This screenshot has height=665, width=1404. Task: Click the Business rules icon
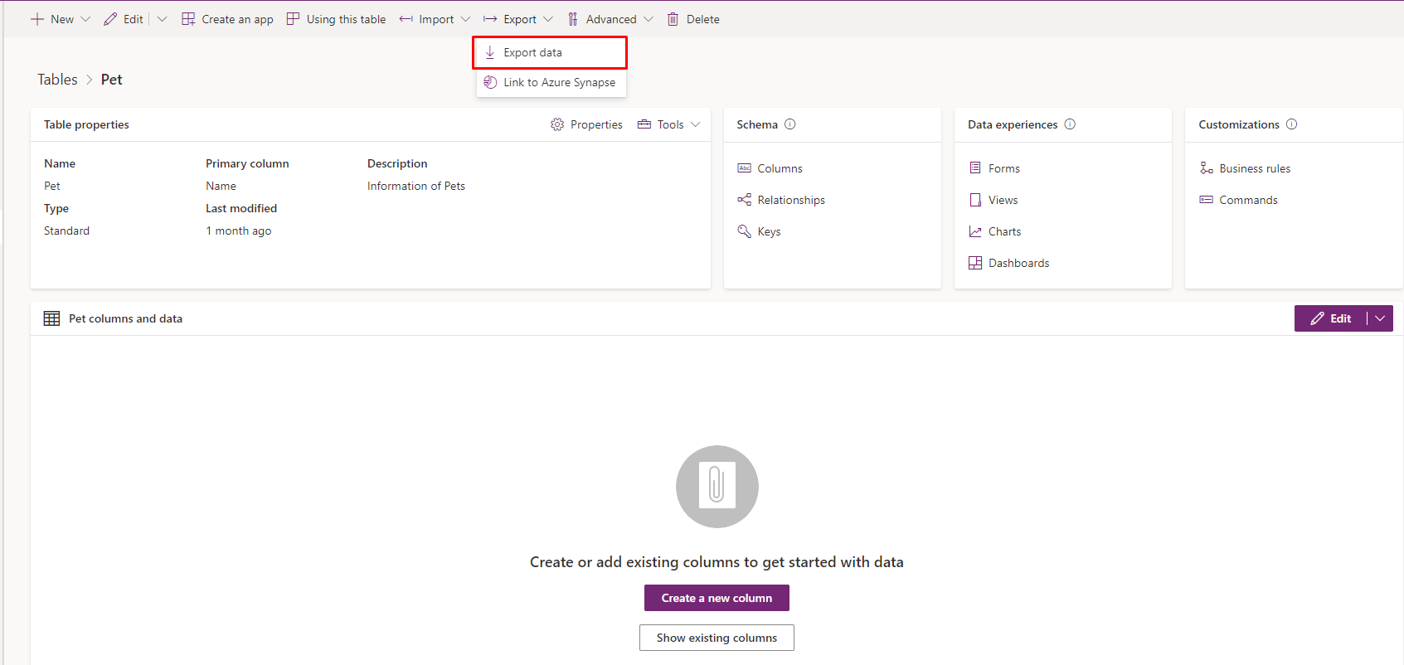coord(1206,168)
